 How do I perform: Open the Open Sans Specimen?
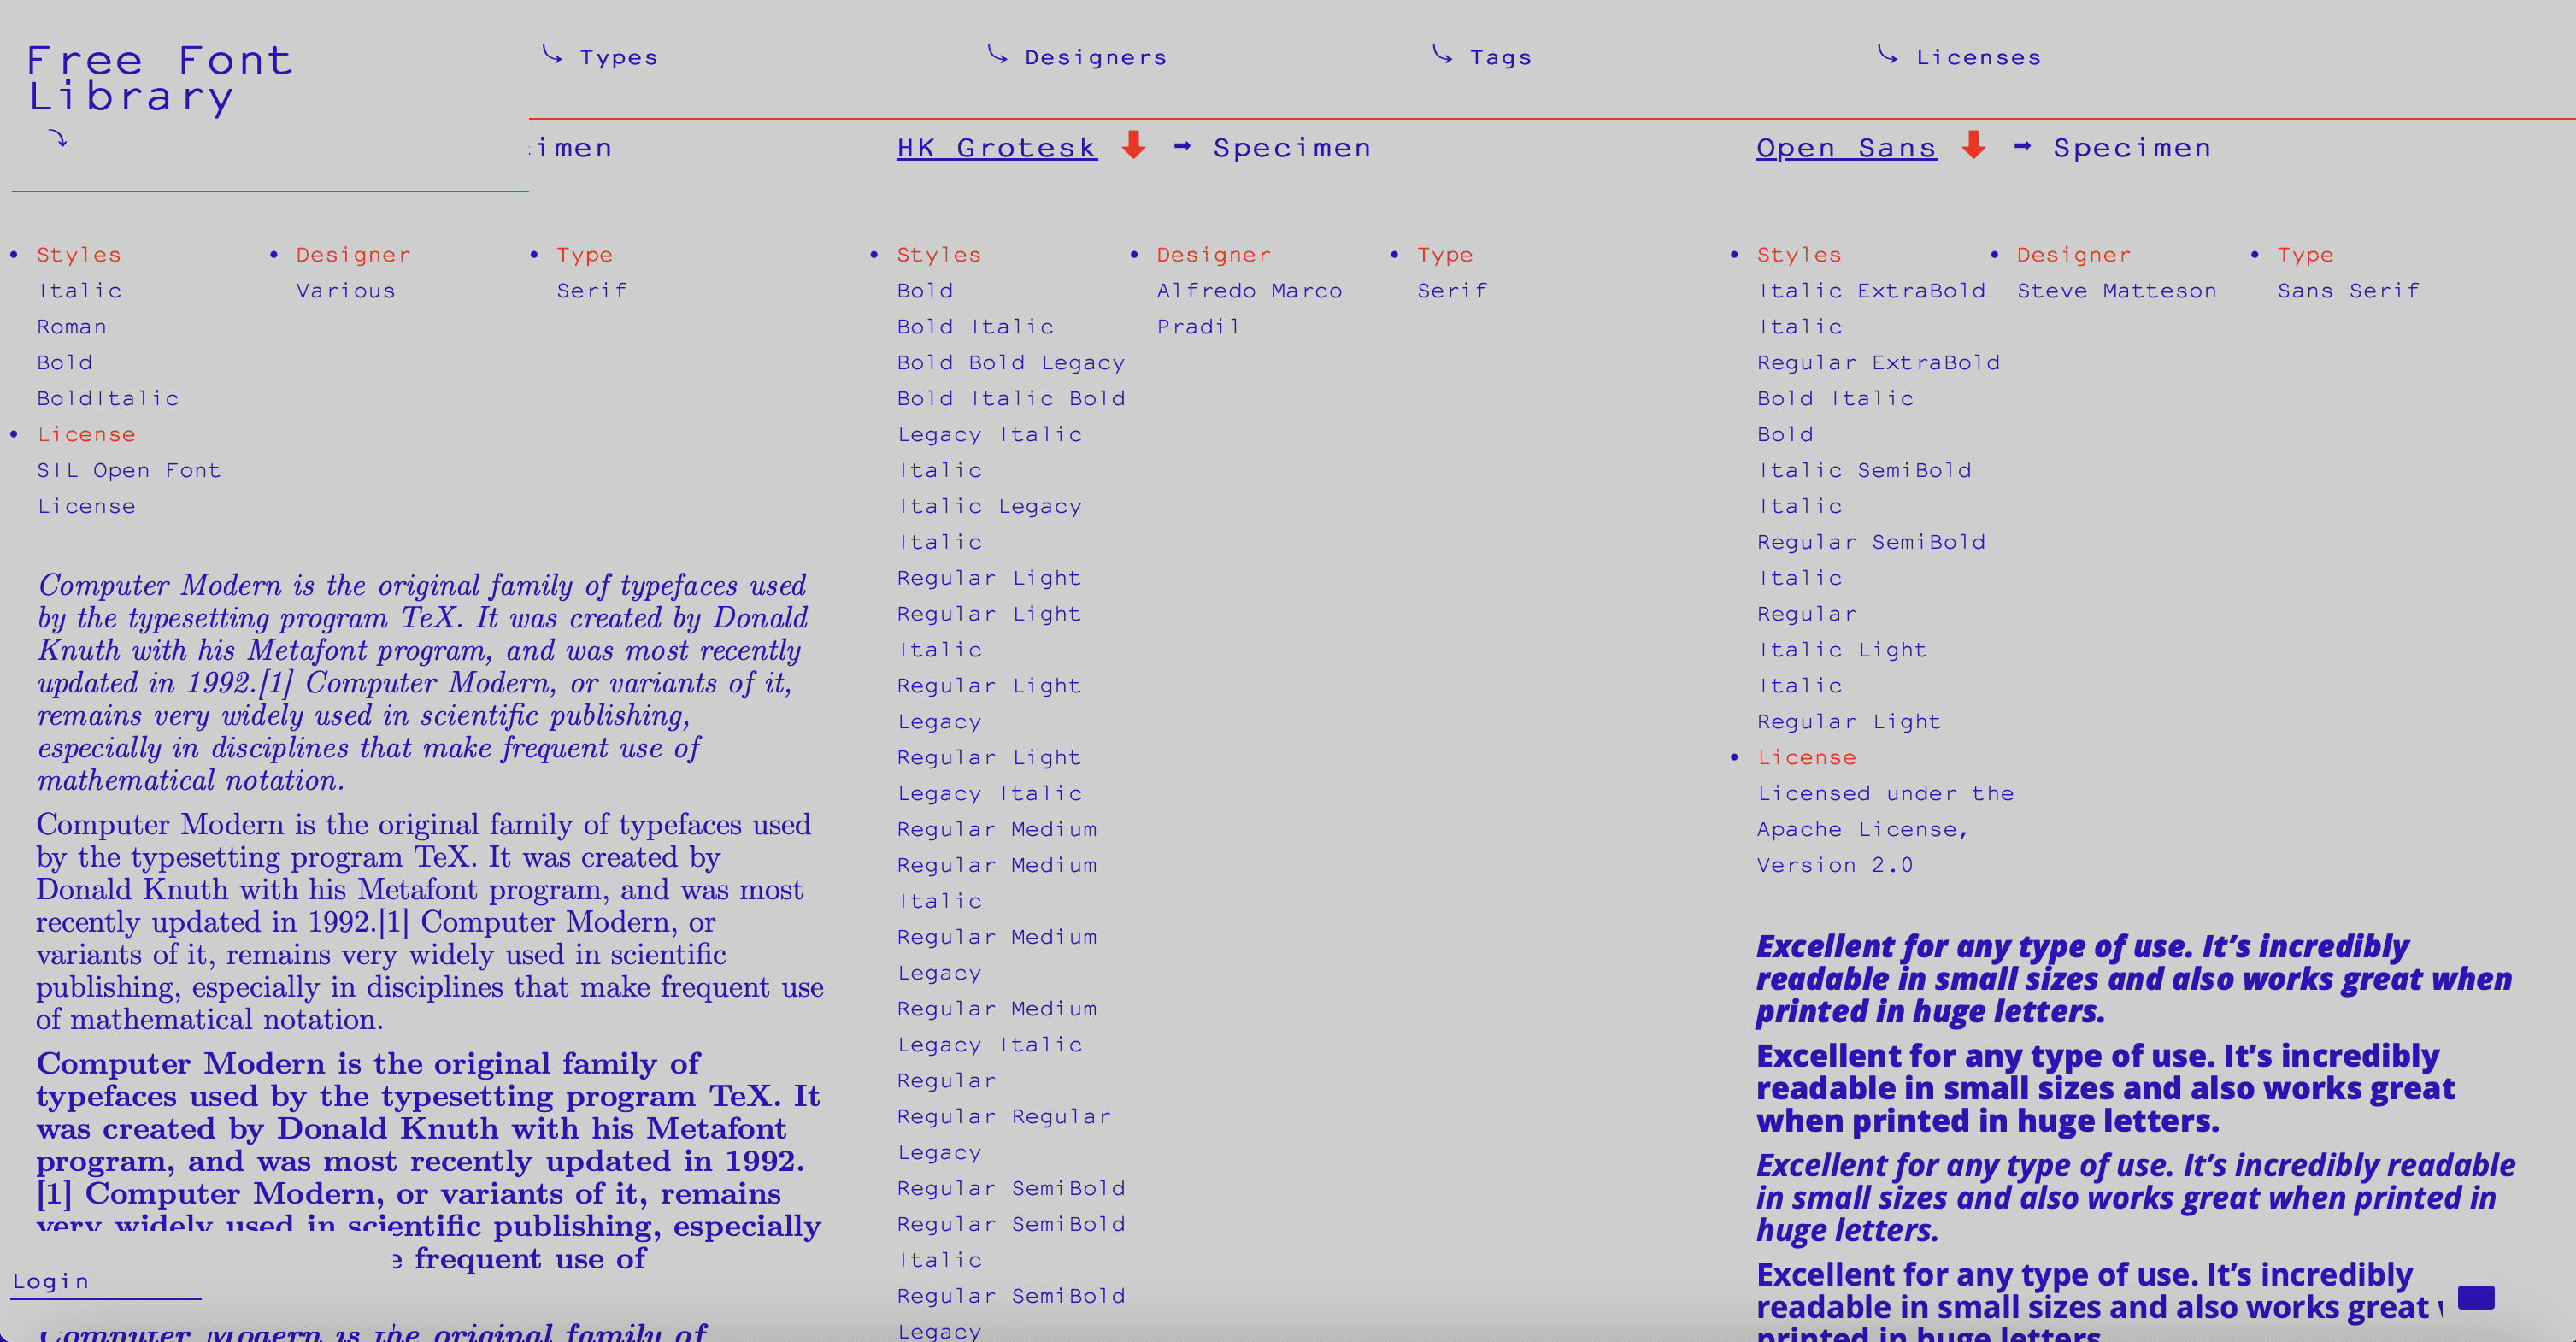click(x=2131, y=148)
